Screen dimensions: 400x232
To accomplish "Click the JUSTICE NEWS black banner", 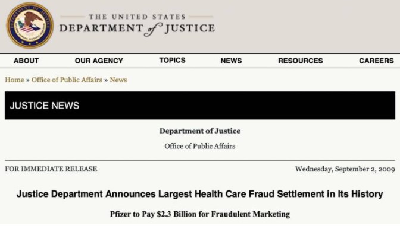I will click(x=200, y=106).
